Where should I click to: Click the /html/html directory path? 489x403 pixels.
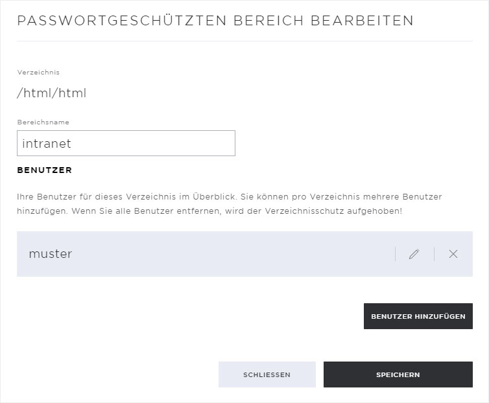(52, 93)
